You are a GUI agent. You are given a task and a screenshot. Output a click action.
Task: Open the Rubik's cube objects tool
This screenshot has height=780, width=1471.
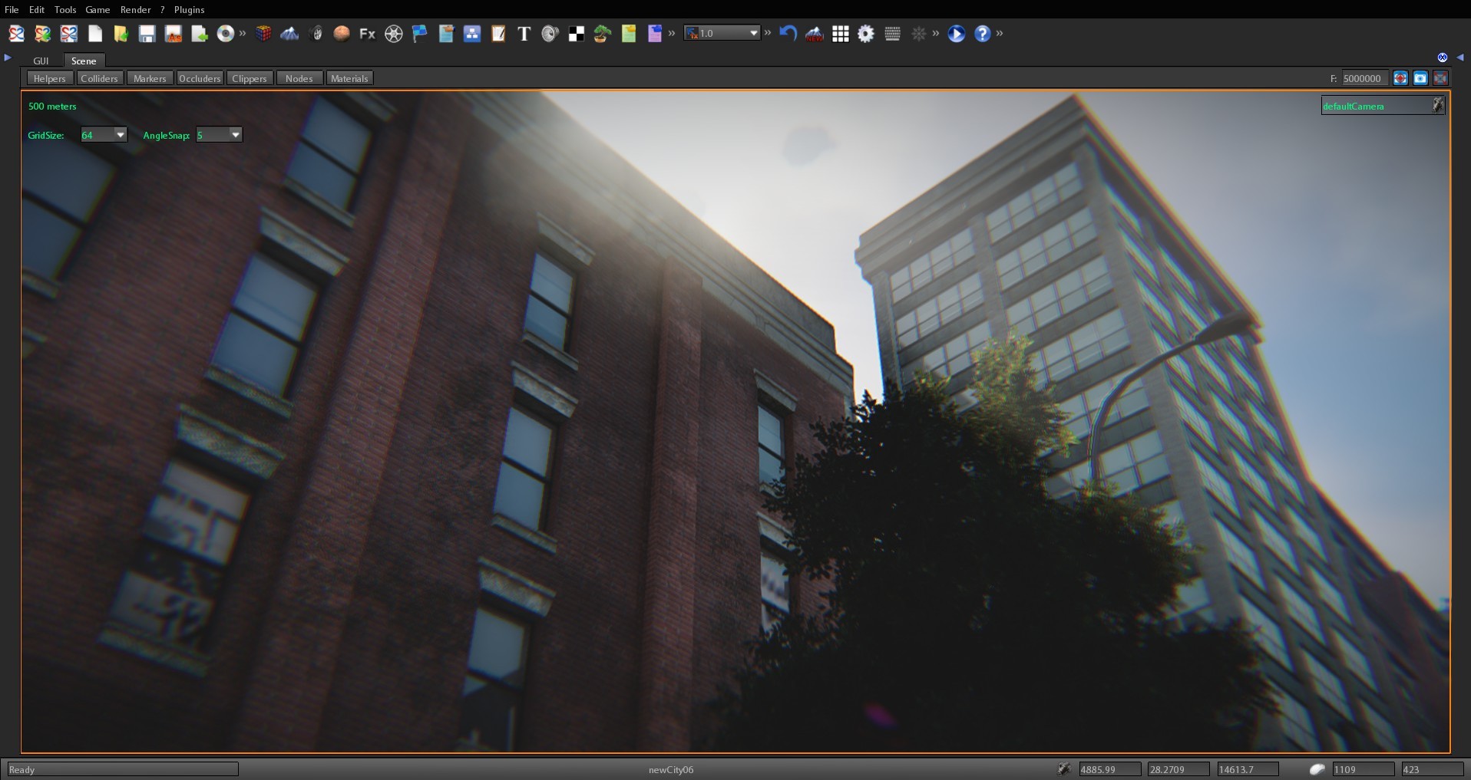263,34
